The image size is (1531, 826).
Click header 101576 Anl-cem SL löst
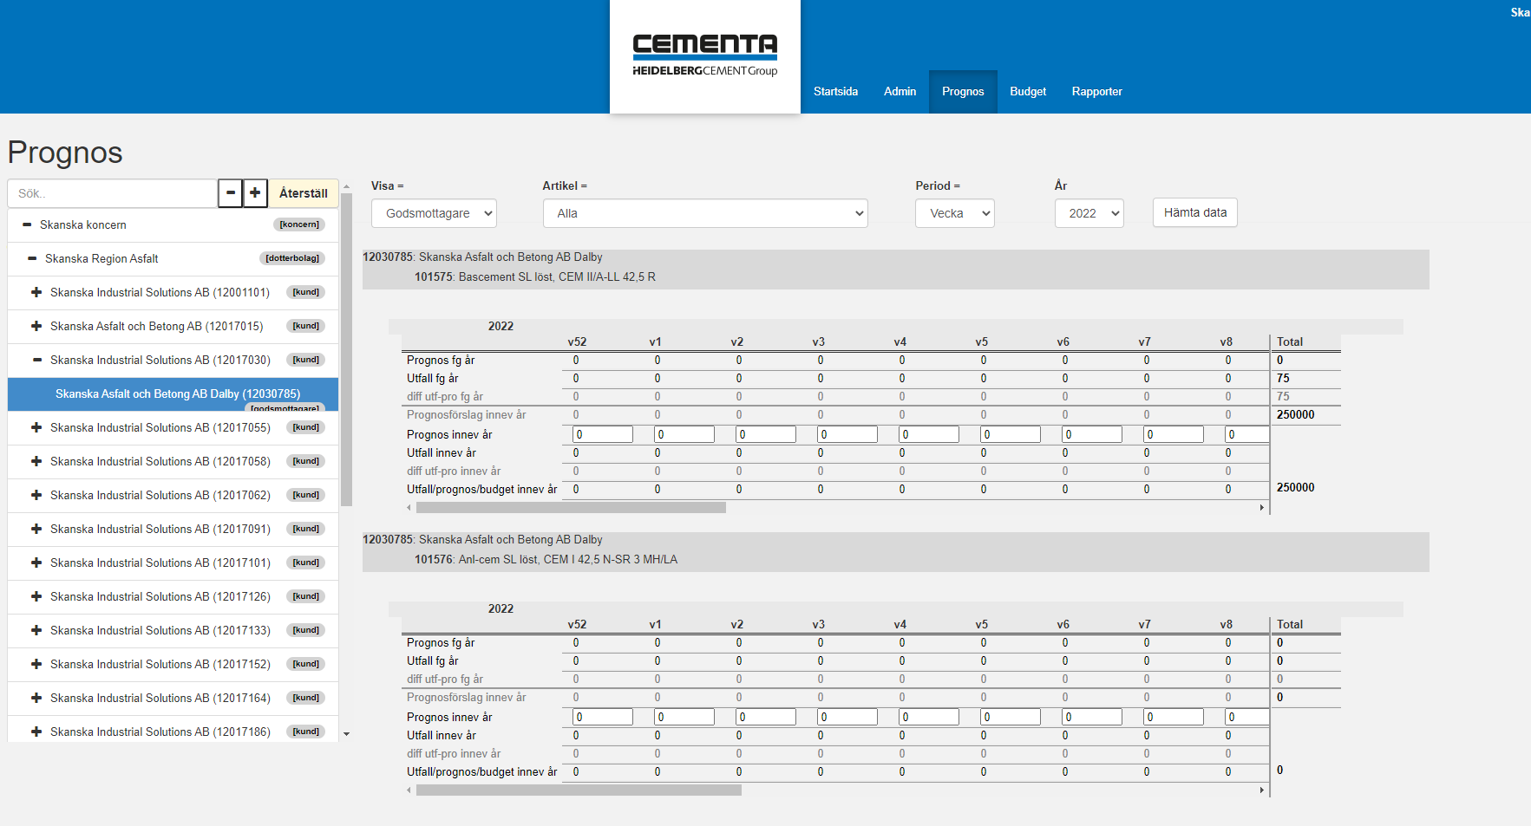coord(546,559)
